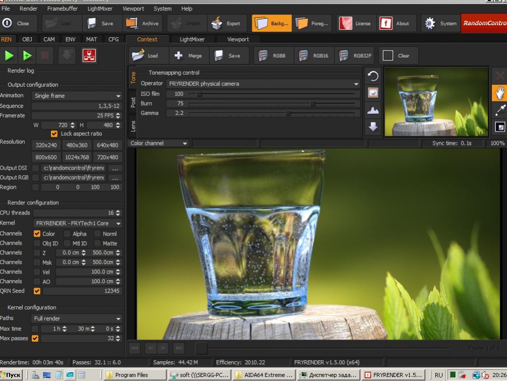
Task: Adjust the Max passes stepper arrows
Action: (118, 338)
